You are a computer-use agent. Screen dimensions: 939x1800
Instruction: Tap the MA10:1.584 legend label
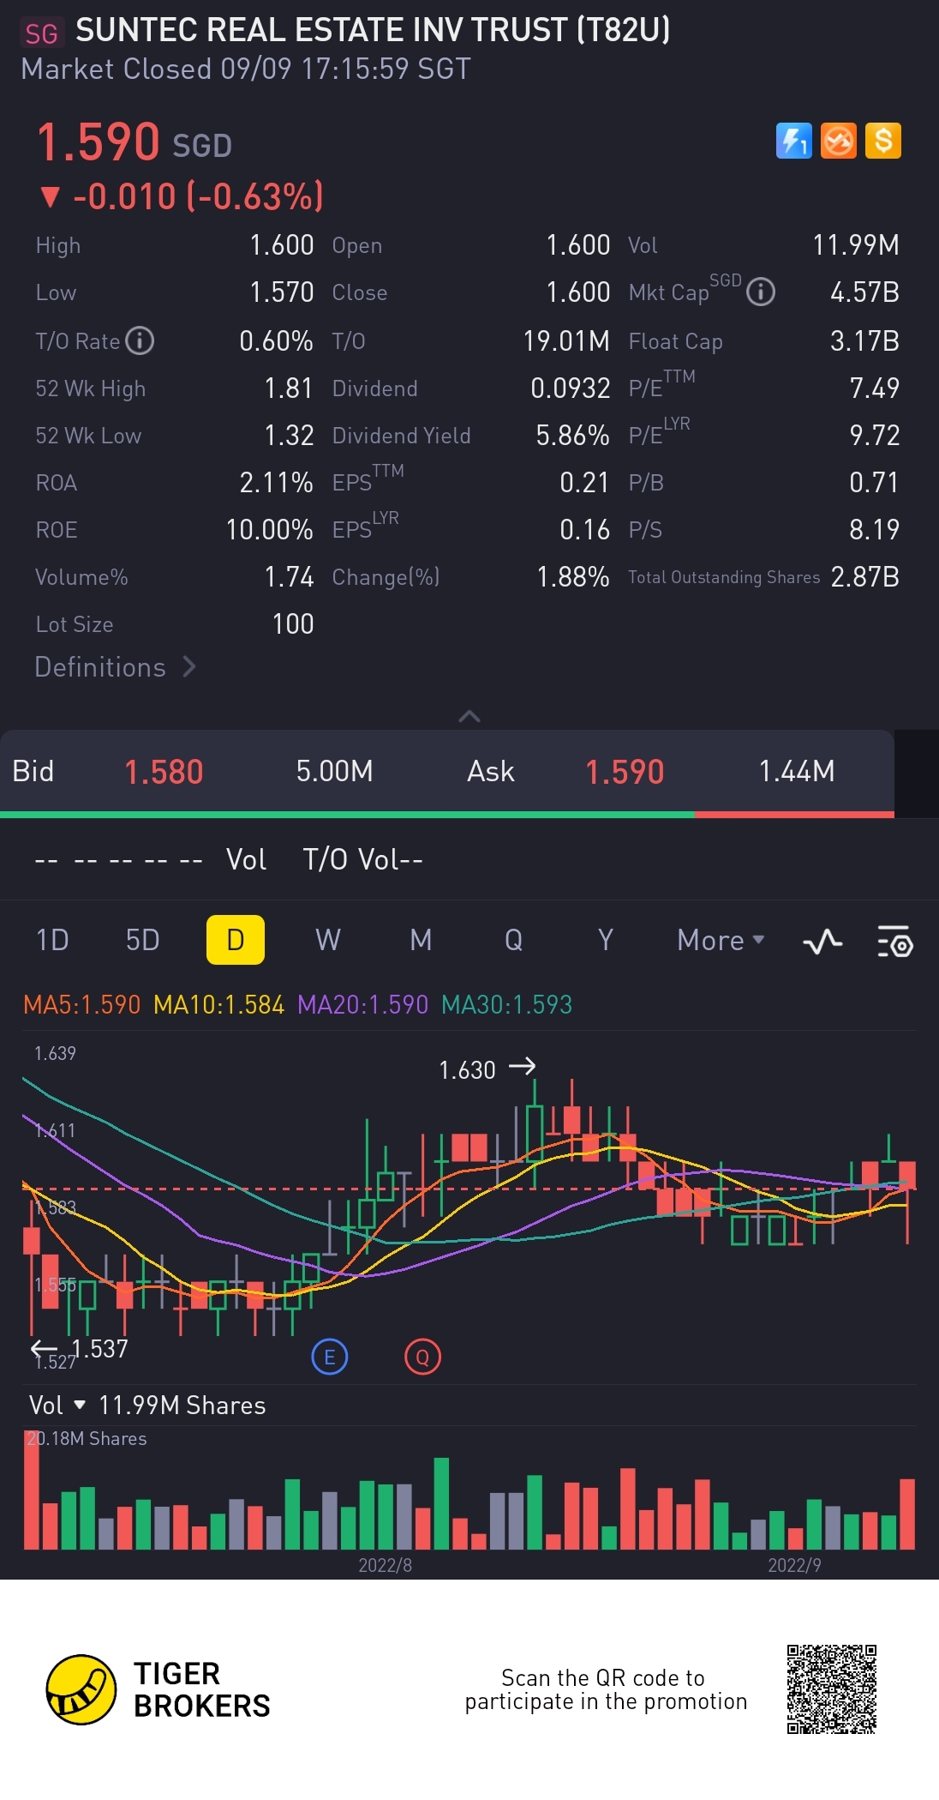(218, 1004)
